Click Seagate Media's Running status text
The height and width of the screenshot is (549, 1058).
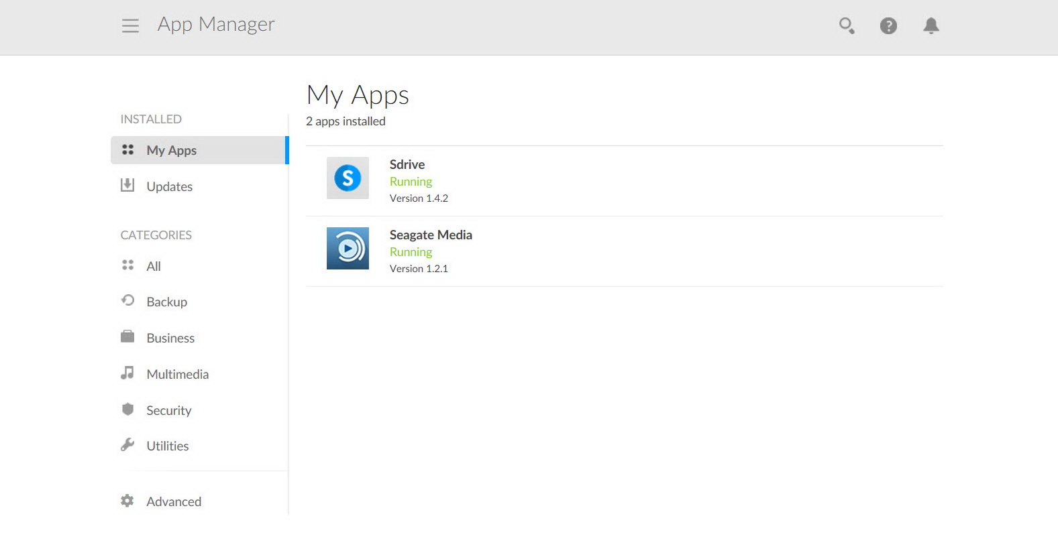point(411,252)
